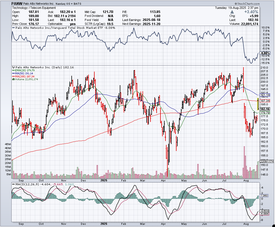The width and height of the screenshot is (275, 227).
Task: Click the 2025 year marker on the price axis
Action: [x=104, y=180]
